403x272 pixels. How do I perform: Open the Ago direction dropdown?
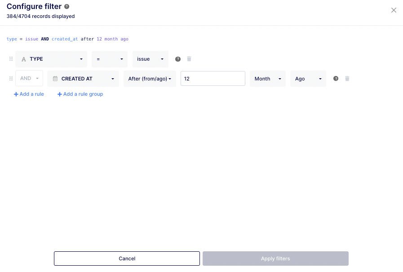pyautogui.click(x=308, y=79)
